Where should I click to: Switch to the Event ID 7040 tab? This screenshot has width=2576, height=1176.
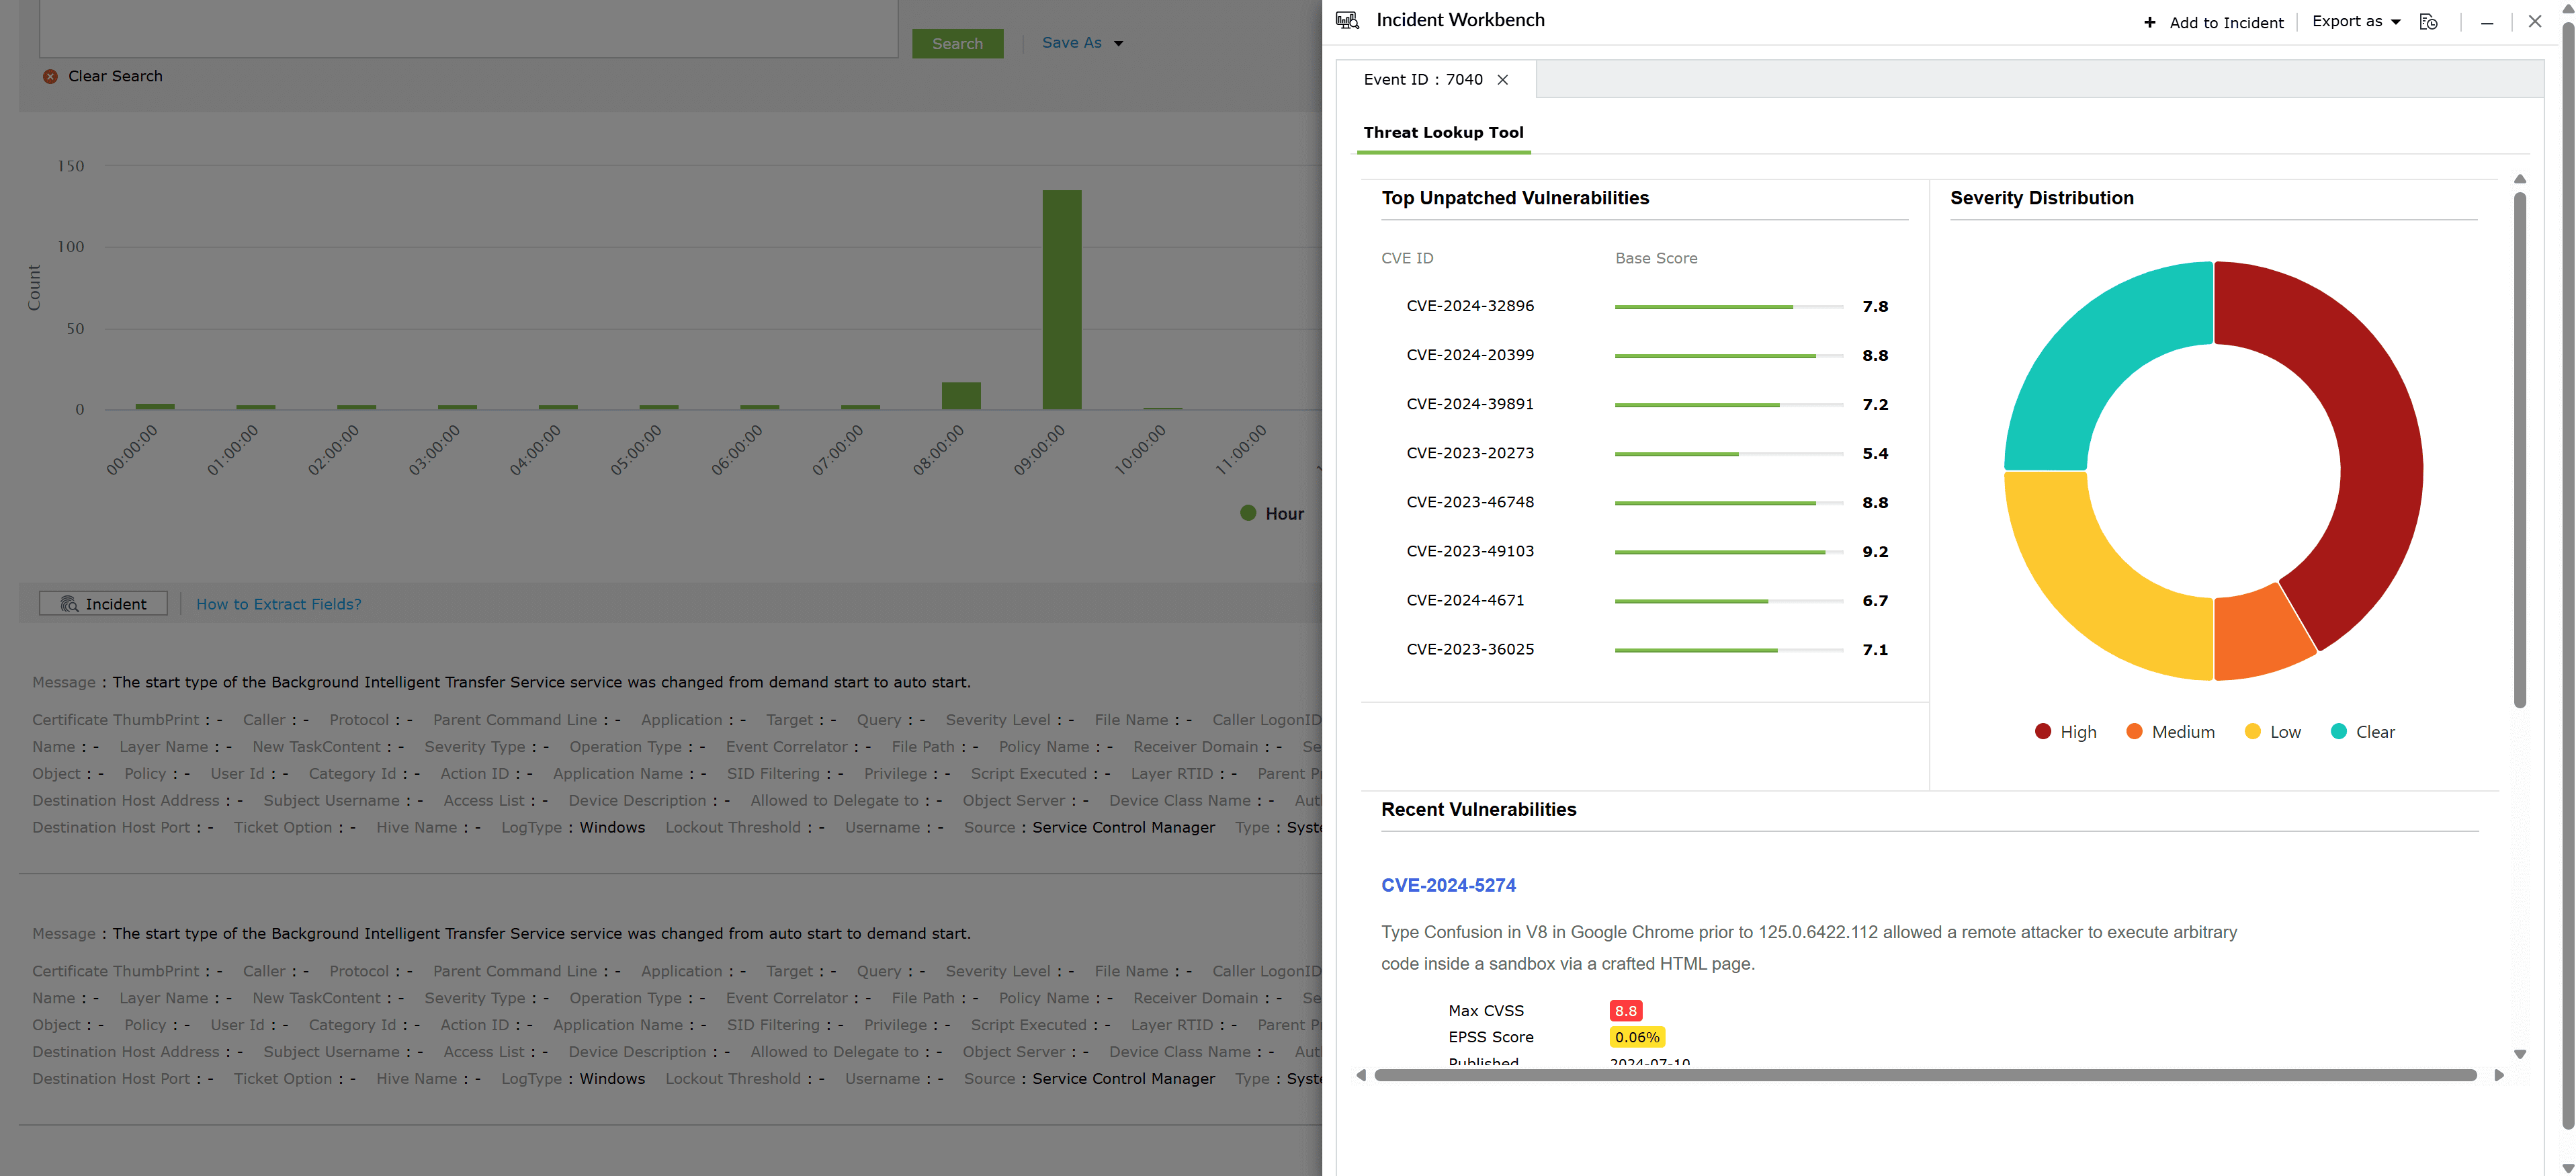[x=1424, y=79]
